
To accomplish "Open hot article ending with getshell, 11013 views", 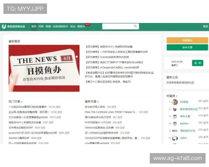I will click(28, 117).
